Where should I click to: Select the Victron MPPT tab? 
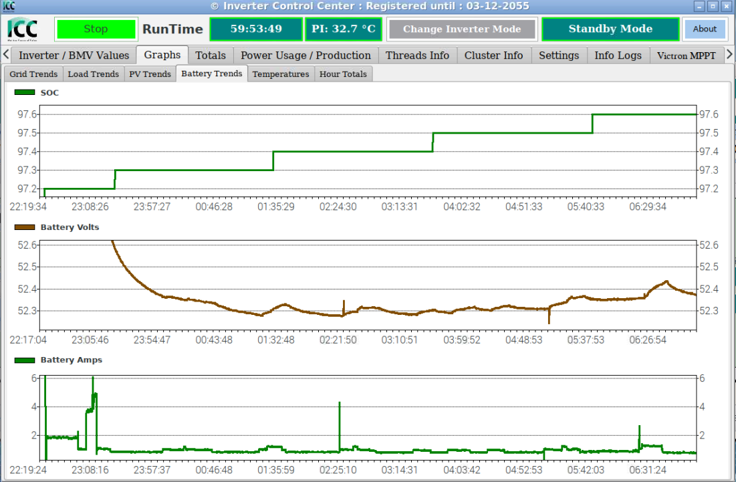[686, 55]
